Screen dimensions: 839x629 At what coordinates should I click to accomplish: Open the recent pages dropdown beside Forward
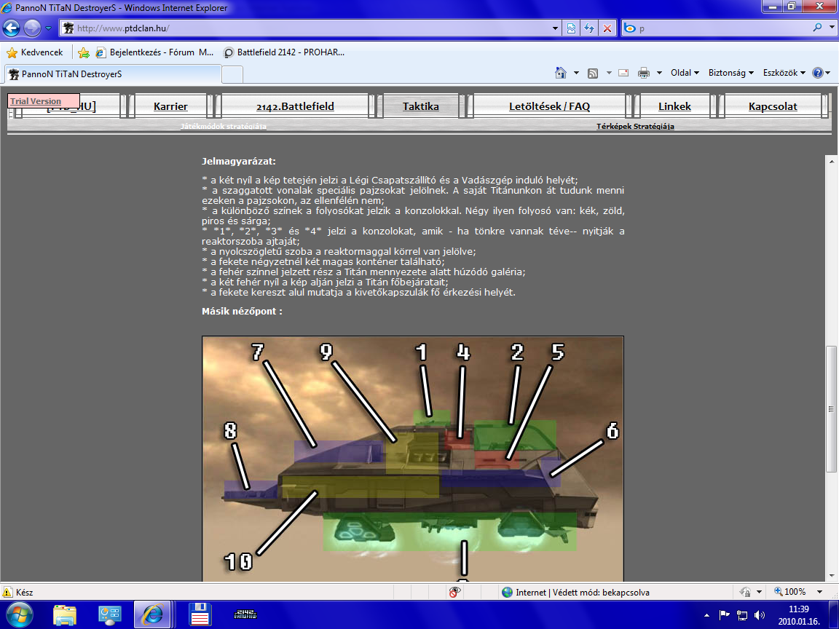48,28
